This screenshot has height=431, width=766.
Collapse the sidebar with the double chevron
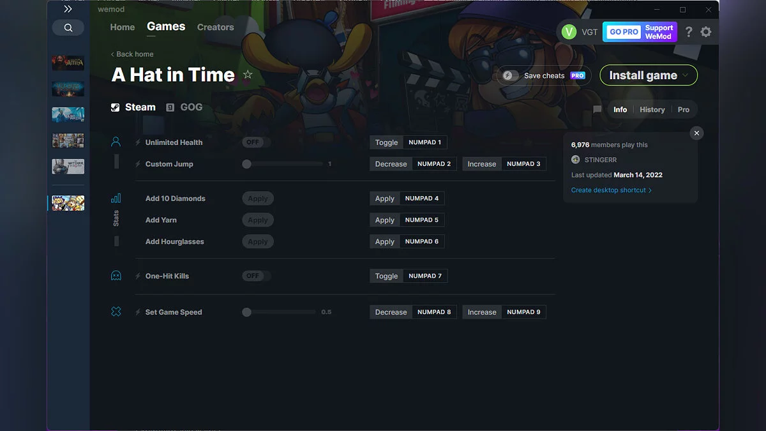68,9
